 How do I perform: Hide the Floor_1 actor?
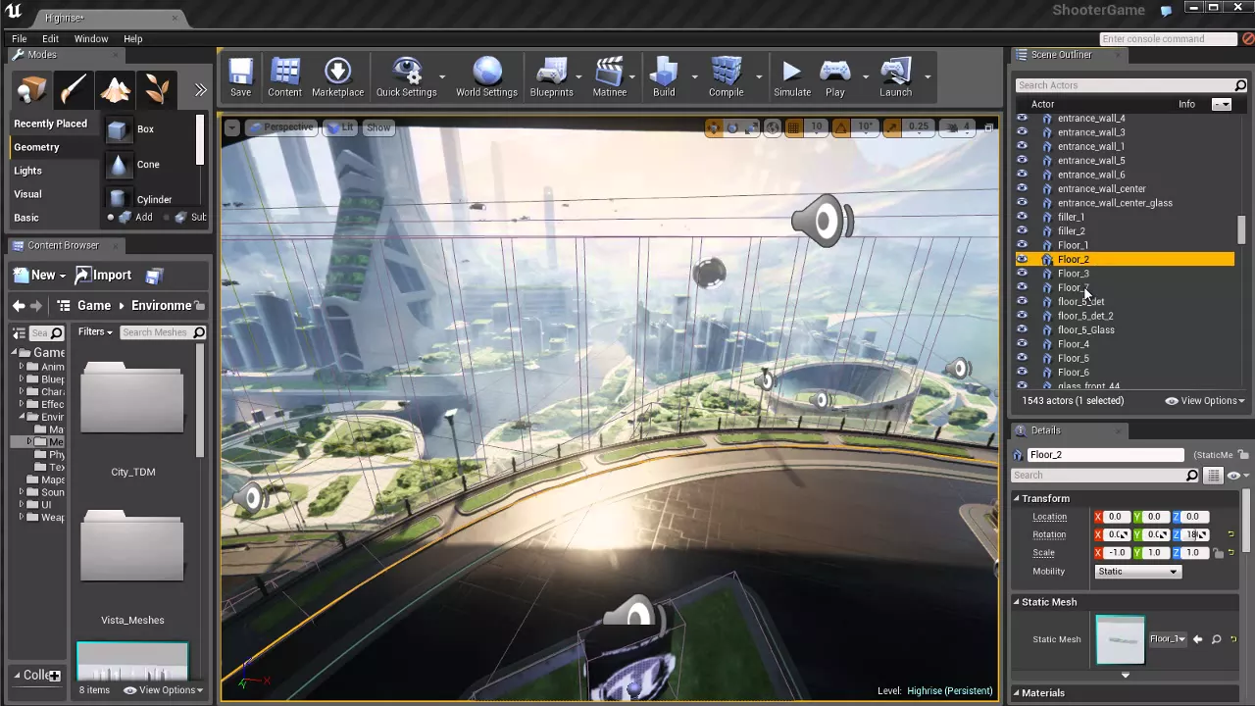point(1022,245)
